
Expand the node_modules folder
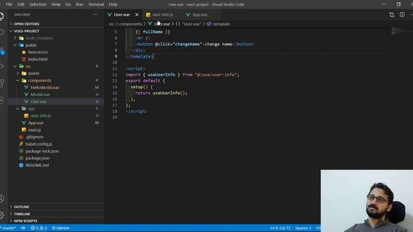coord(39,38)
